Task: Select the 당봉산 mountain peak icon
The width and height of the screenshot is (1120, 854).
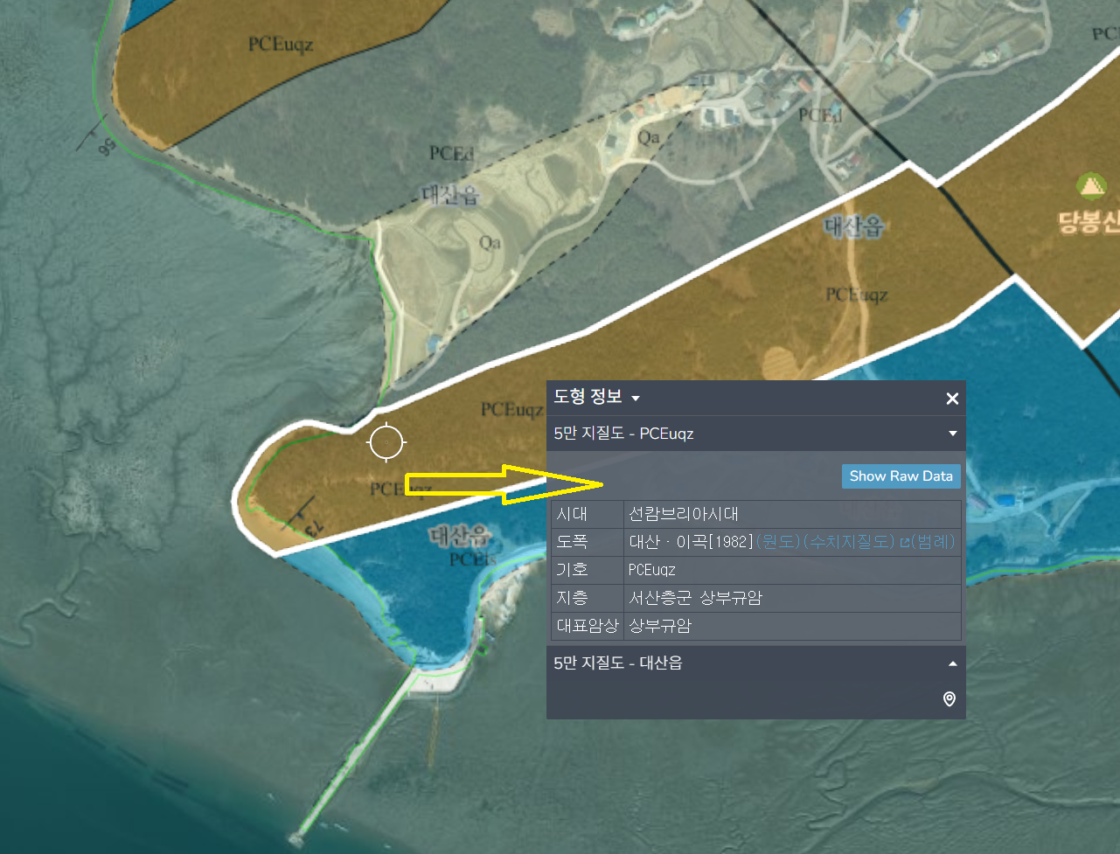Action: (1090, 186)
